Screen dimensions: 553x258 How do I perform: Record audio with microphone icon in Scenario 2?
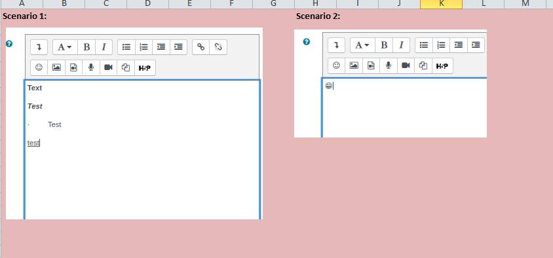pos(389,65)
